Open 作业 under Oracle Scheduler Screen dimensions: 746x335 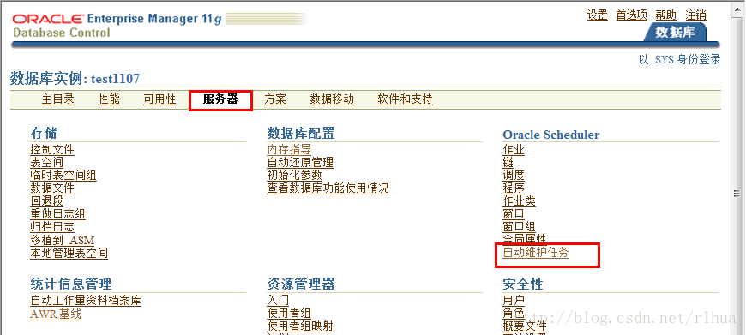point(514,150)
